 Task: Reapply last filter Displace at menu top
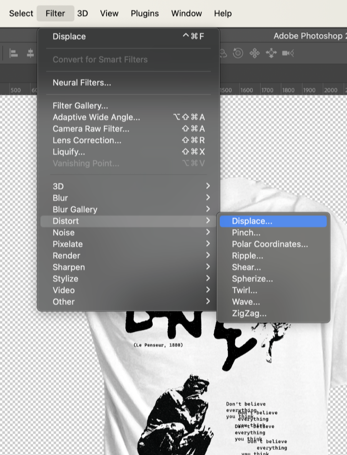(x=128, y=37)
